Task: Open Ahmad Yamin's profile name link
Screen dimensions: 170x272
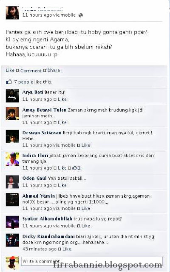Action: point(39,196)
